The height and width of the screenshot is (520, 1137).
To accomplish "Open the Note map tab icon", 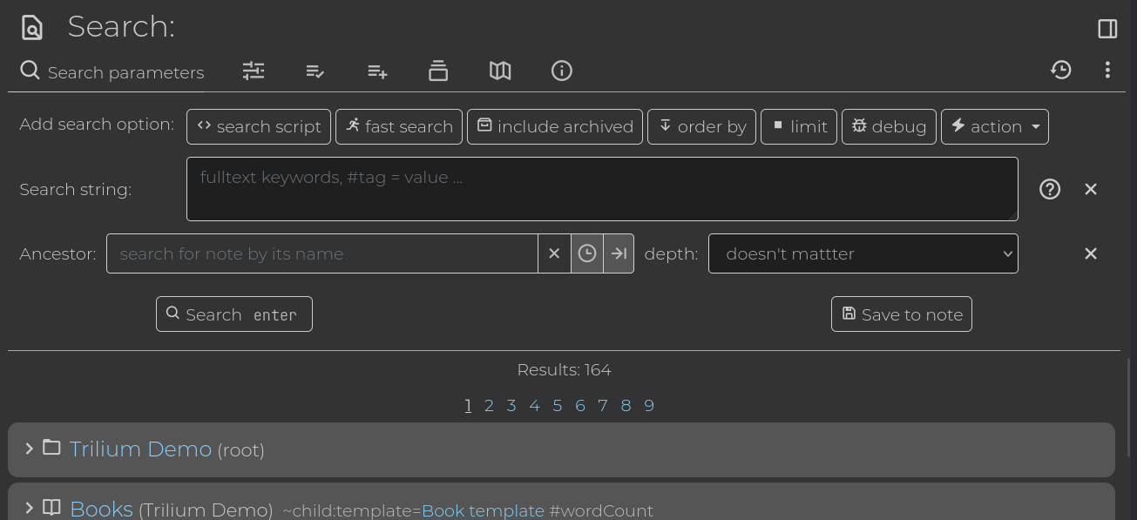I will point(500,71).
